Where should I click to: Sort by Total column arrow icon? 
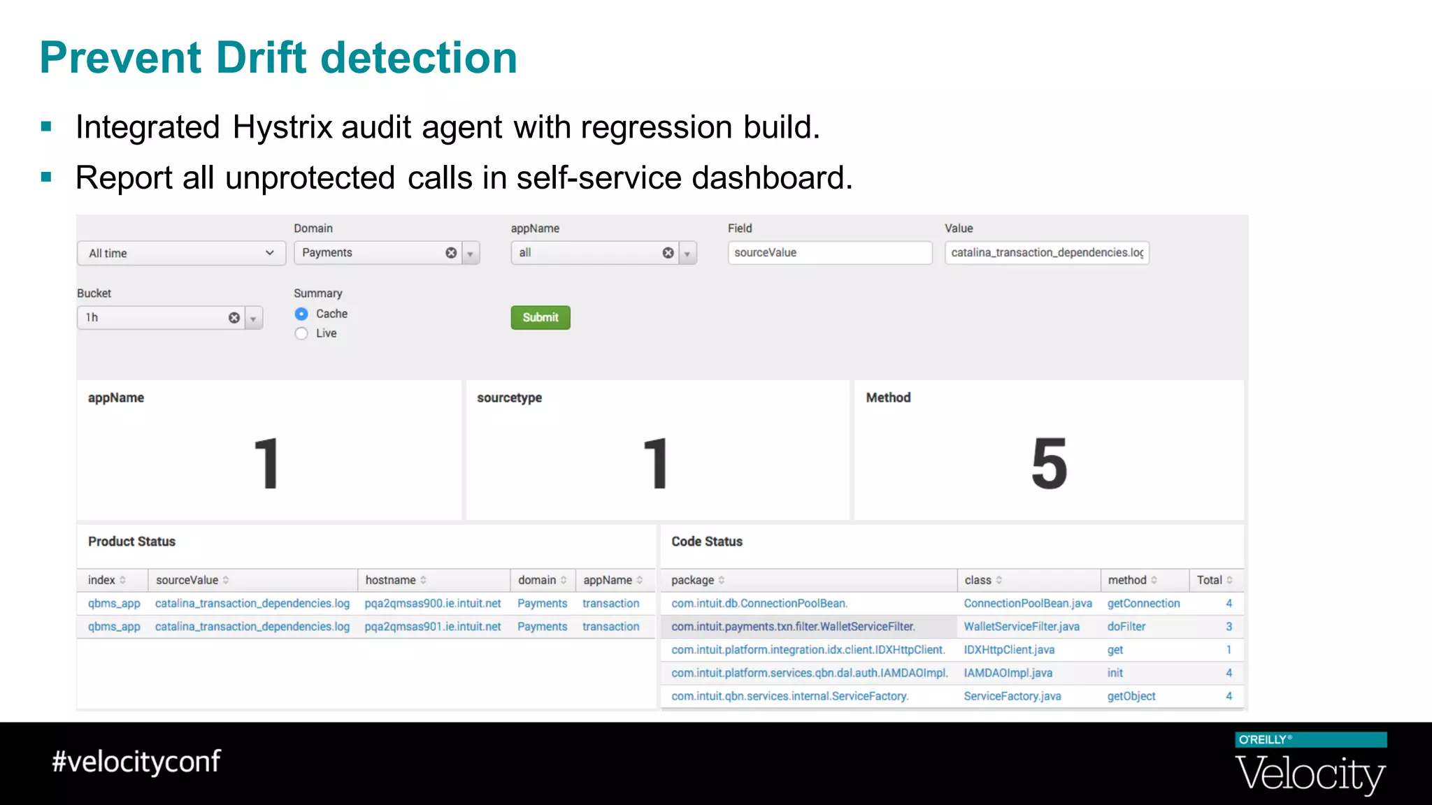[1229, 580]
